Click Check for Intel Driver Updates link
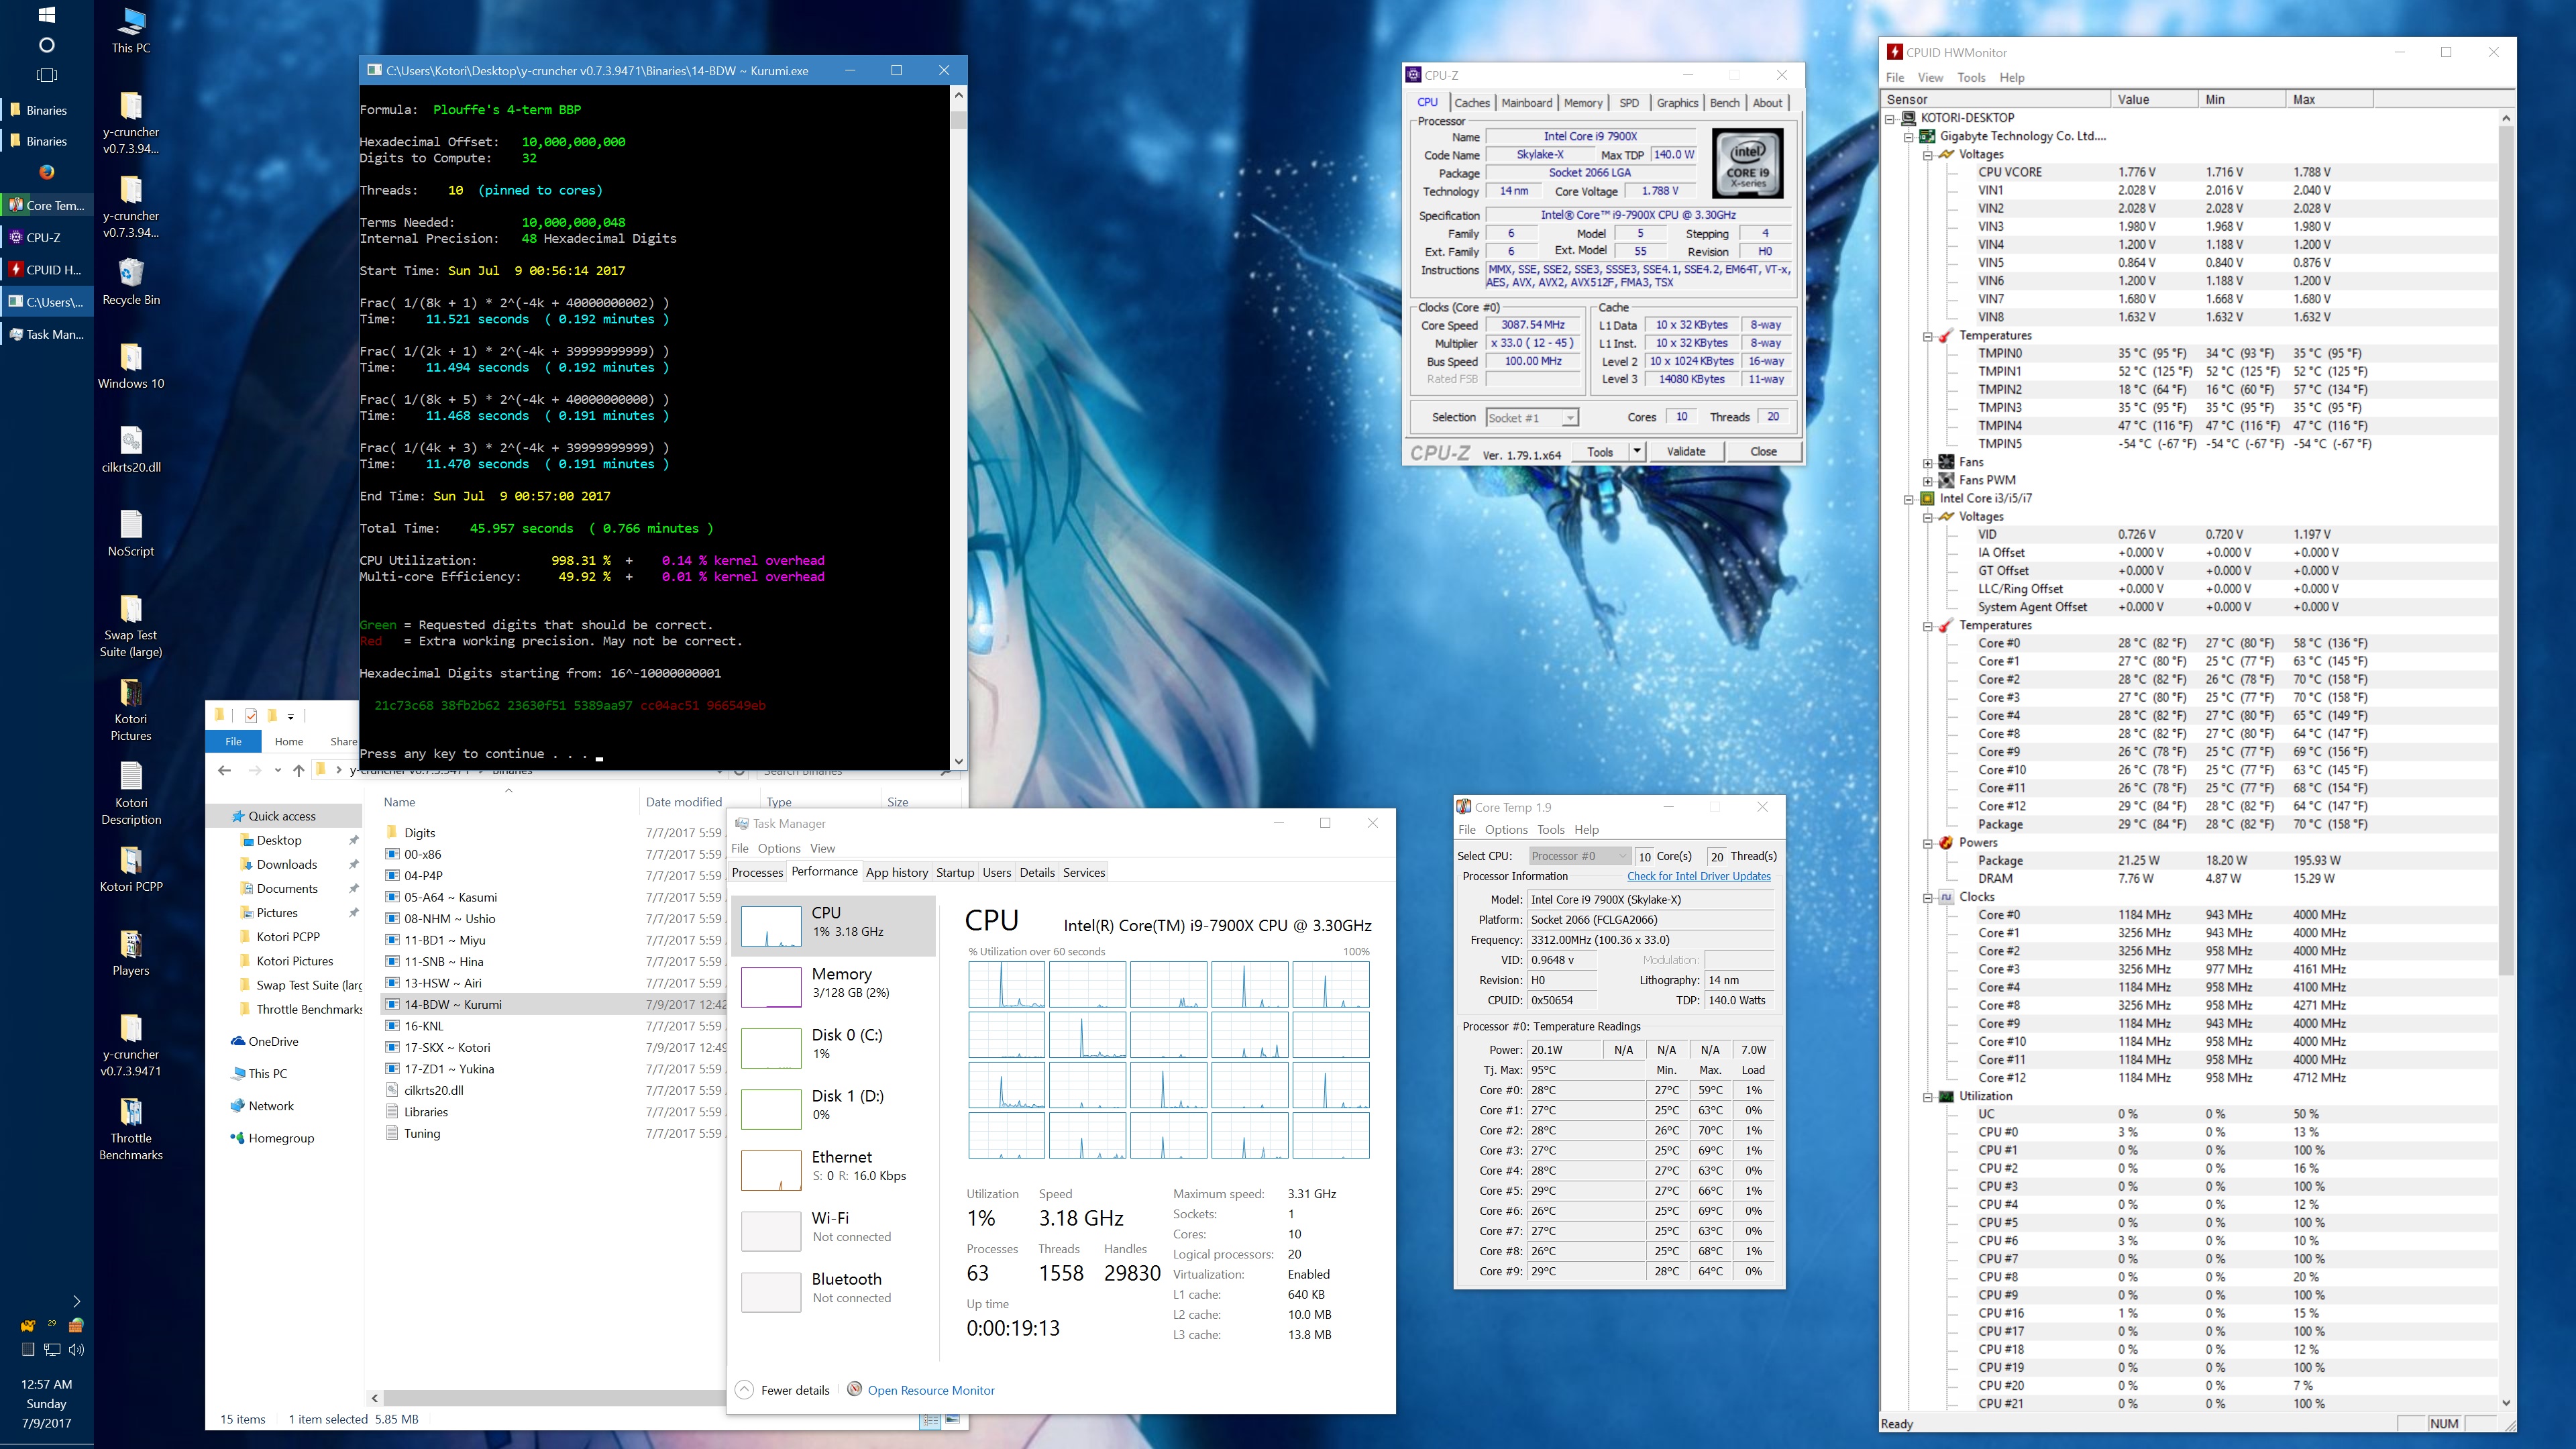 point(1698,876)
